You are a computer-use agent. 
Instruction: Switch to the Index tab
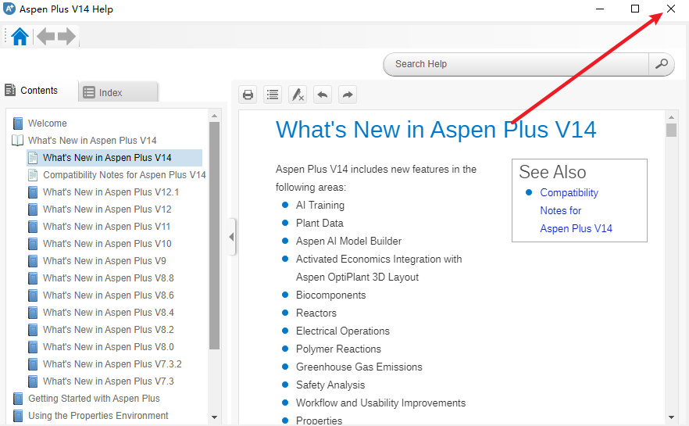119,92
